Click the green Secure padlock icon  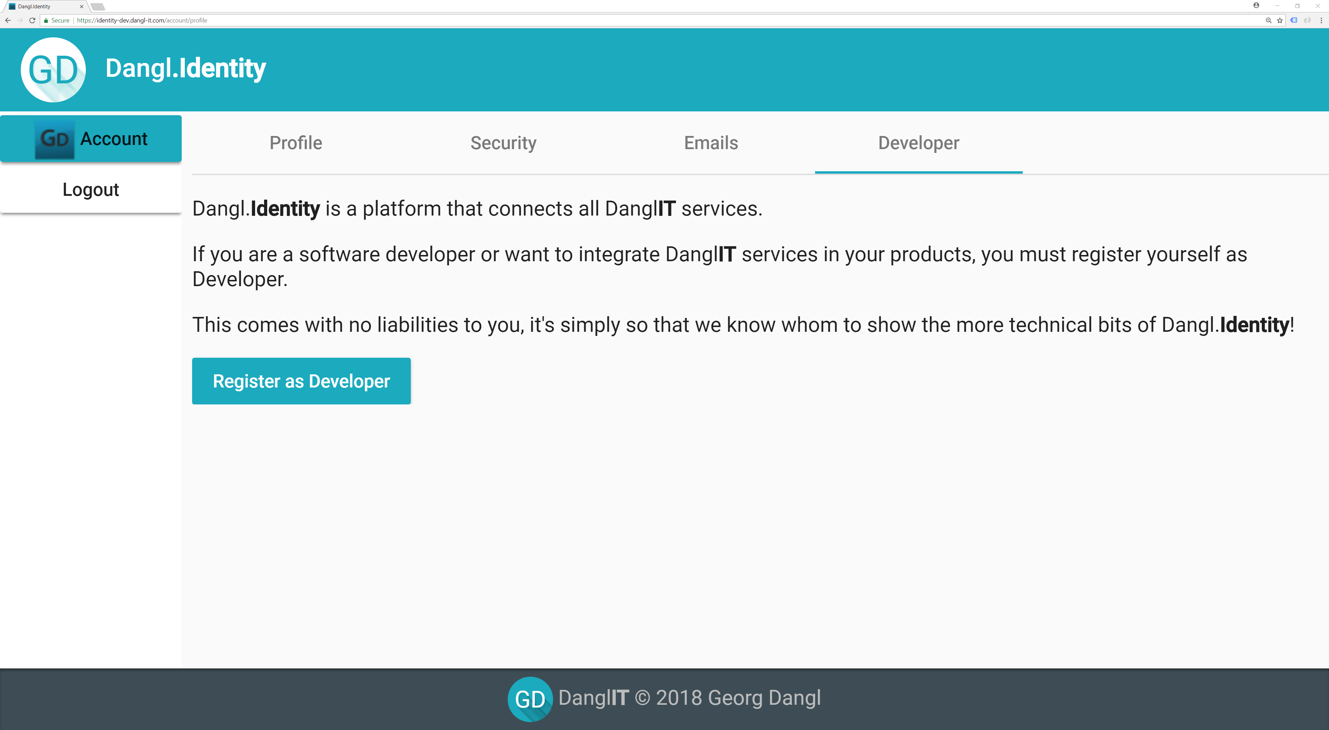pos(46,20)
